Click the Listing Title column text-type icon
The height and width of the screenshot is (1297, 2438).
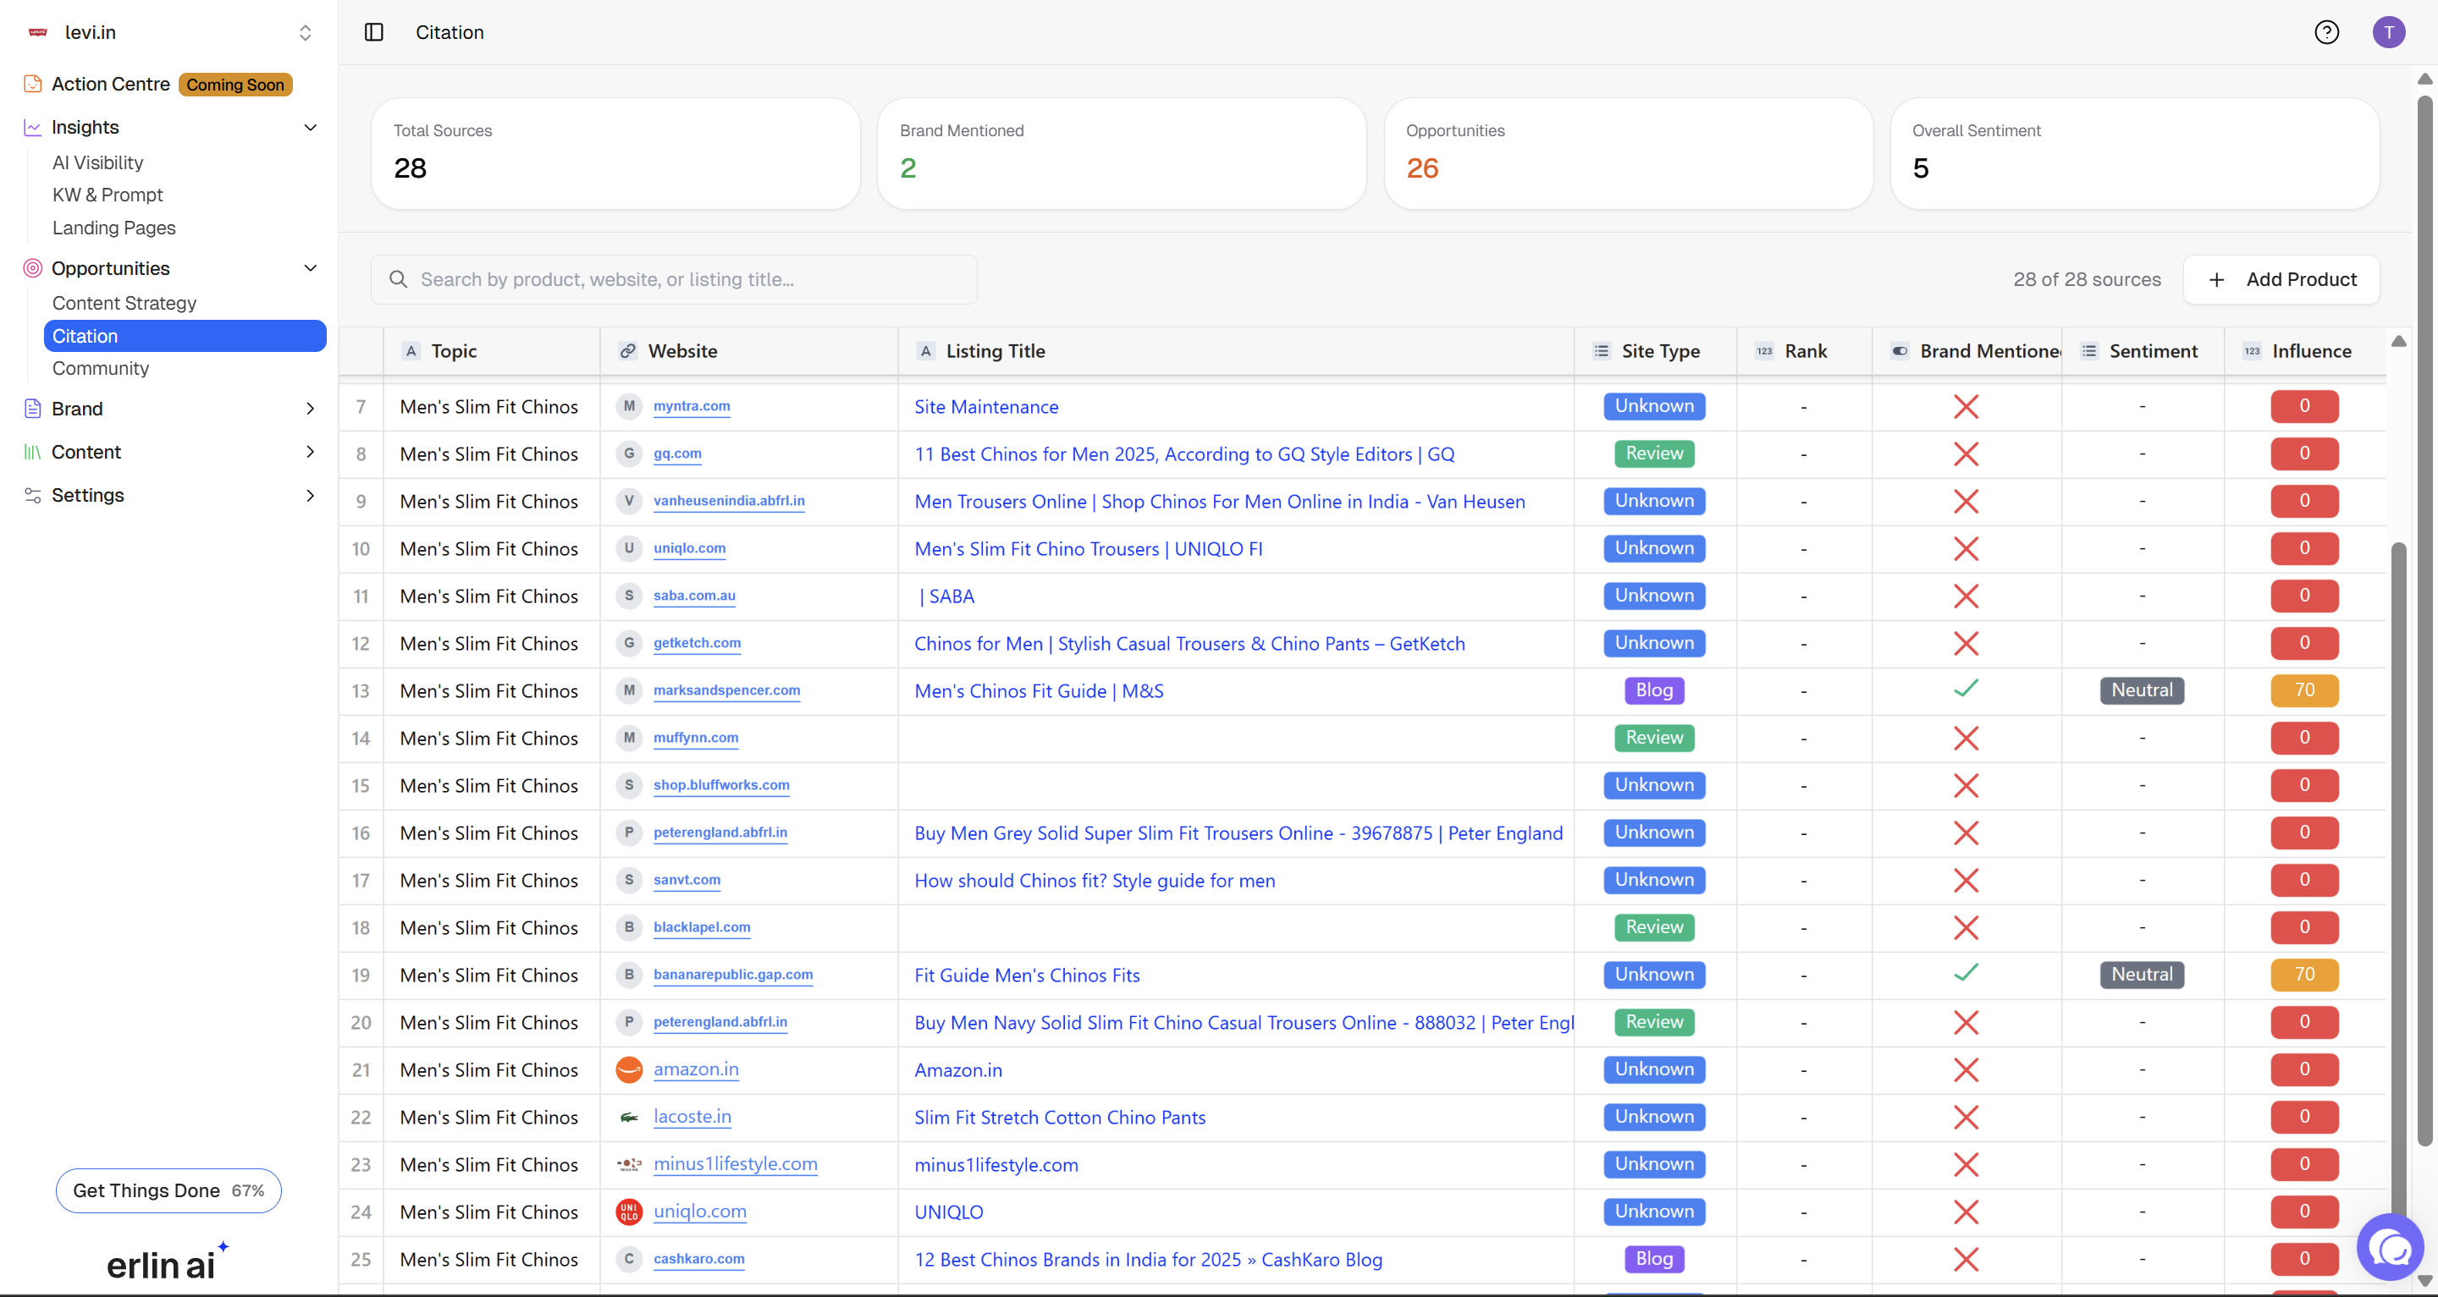925,351
